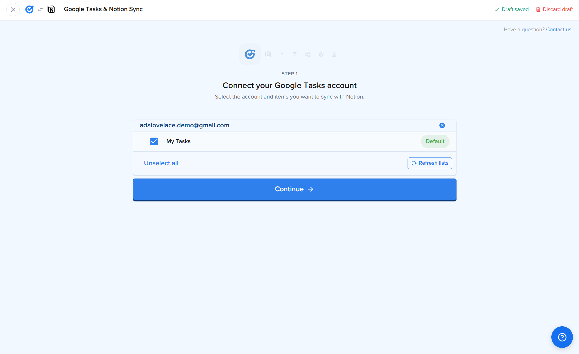
Task: Click the adalovelace.demo@gmail.com account email
Action: [x=184, y=125]
